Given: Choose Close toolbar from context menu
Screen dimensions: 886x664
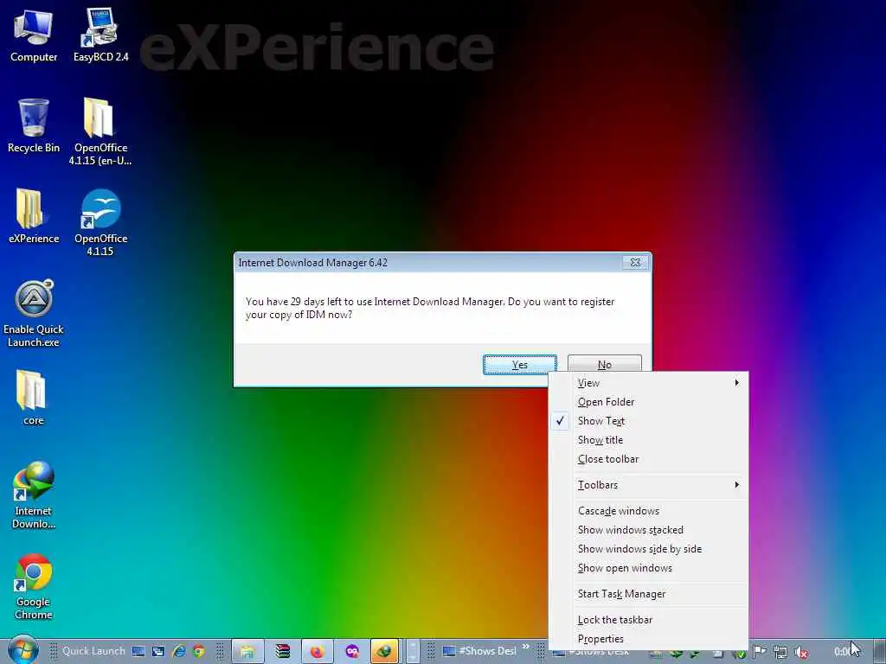Looking at the screenshot, I should click(649, 459).
